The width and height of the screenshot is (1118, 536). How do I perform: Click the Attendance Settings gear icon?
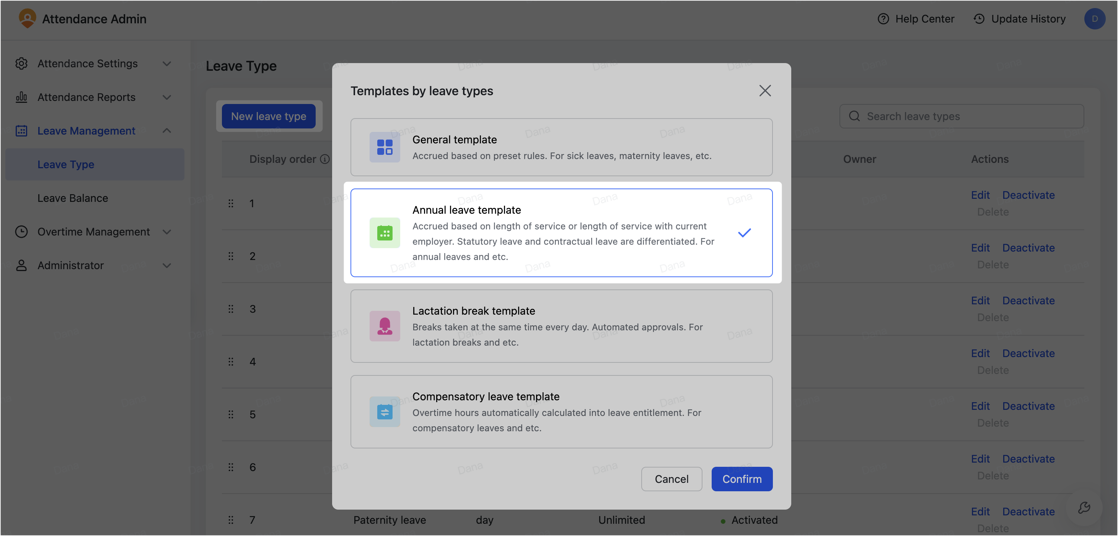click(21, 63)
